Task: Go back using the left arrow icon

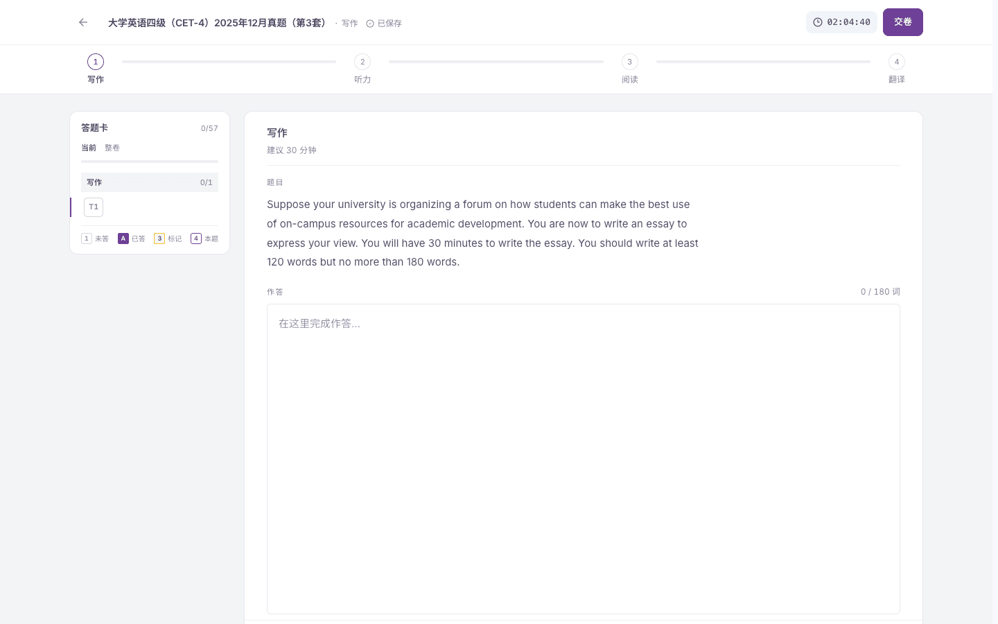Action: (x=83, y=22)
